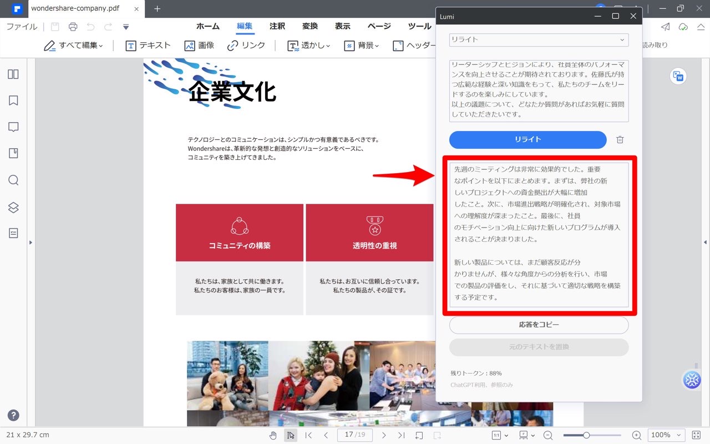
Task: Open the comments panel in the left sidebar
Action: click(13, 127)
